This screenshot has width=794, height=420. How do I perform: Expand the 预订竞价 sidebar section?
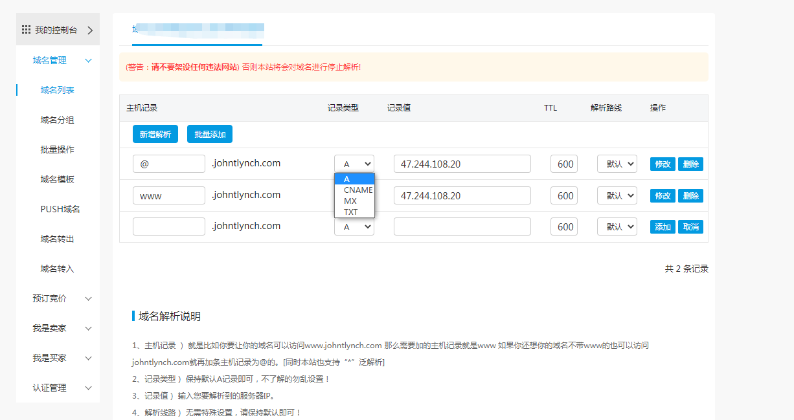pos(89,298)
